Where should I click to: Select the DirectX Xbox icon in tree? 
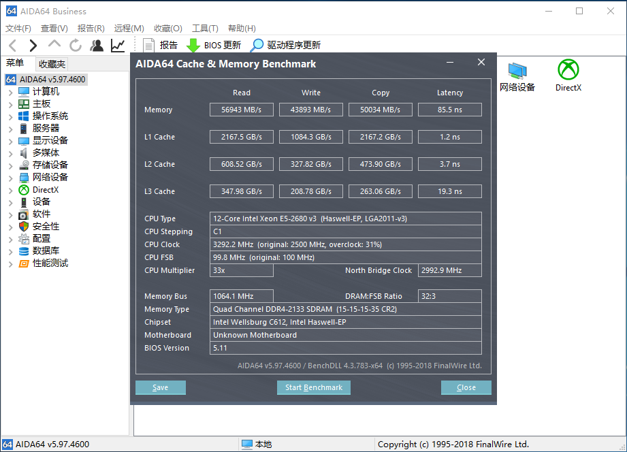click(24, 190)
